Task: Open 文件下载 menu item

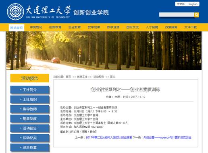Action: pyautogui.click(x=191, y=27)
